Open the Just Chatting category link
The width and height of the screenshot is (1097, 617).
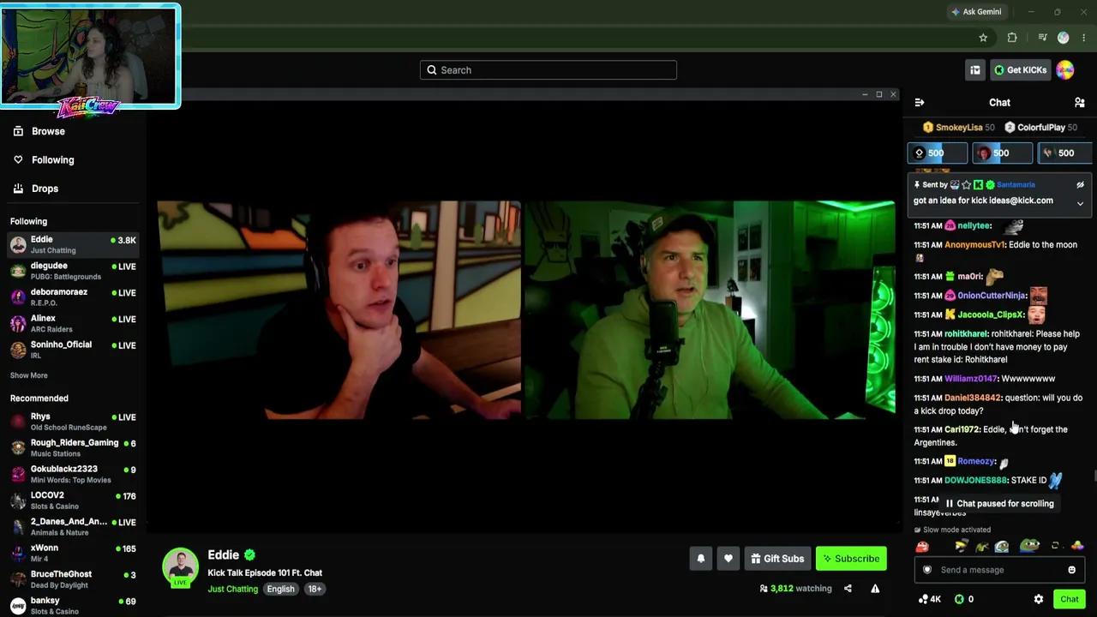click(232, 589)
